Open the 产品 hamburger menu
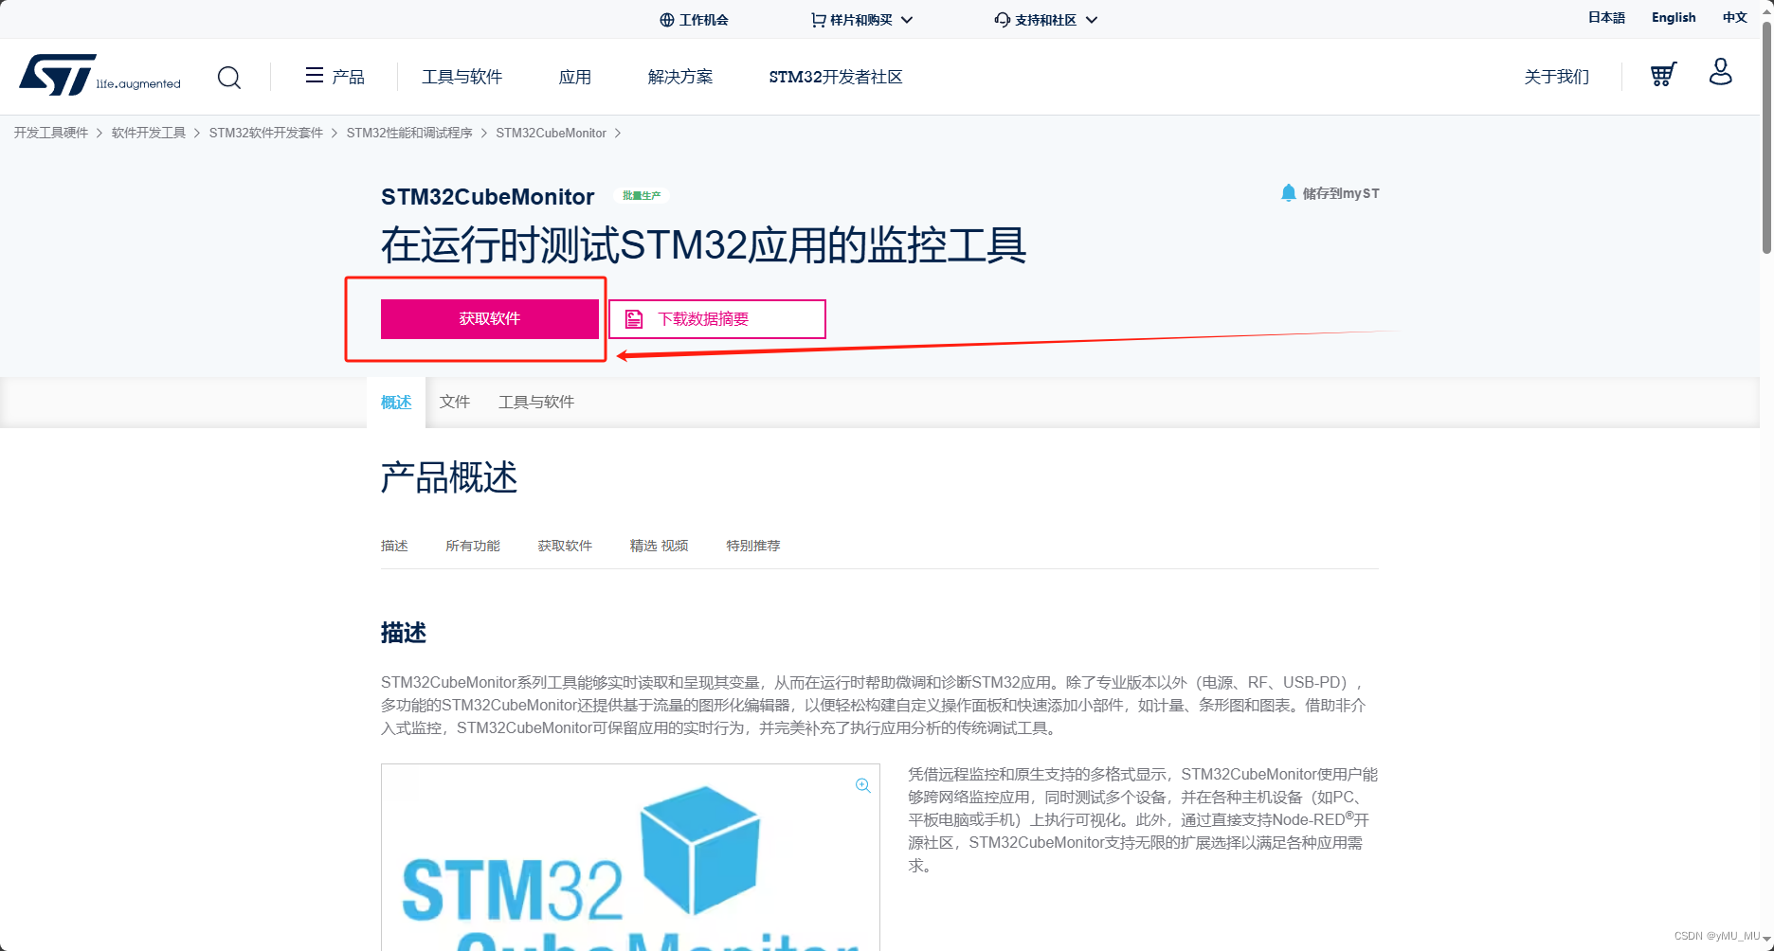 pos(313,76)
